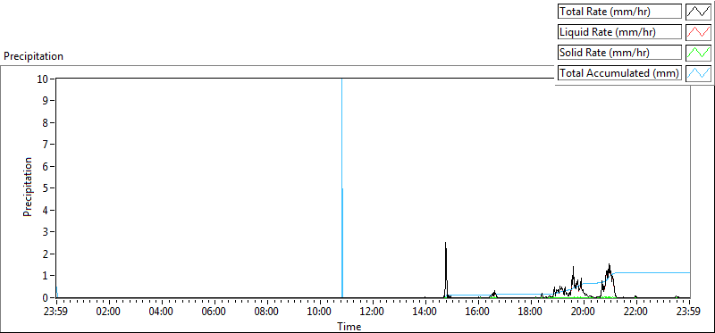Click the Solid Rate green line-style icon
This screenshot has height=333, width=715.
point(699,53)
